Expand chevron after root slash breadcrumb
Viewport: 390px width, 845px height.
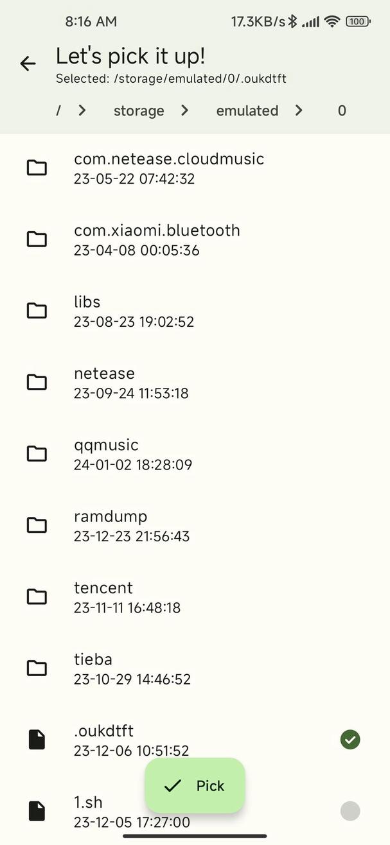point(82,110)
